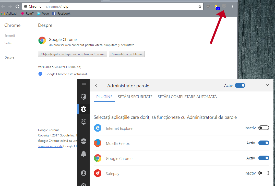Open the Voyo bookmark
This screenshot has width=275, height=186.
tap(43, 14)
